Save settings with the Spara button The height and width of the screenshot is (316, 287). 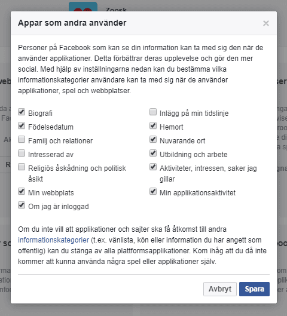(254, 289)
